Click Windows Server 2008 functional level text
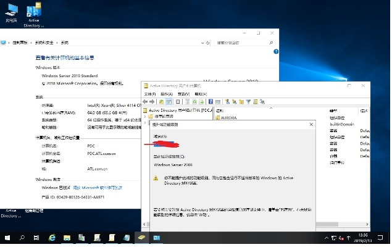This screenshot has width=392, height=247. 173,165
